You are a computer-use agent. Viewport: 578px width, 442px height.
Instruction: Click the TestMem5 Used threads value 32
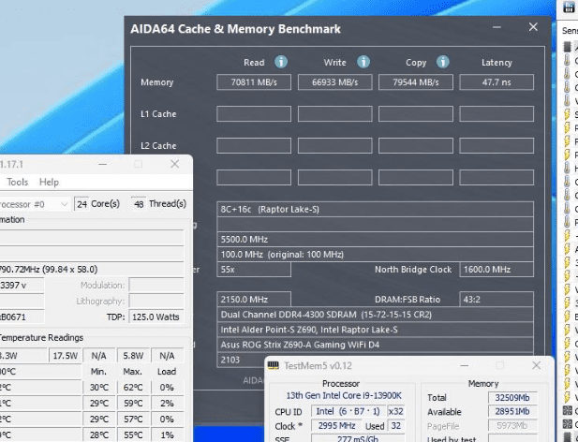(396, 426)
